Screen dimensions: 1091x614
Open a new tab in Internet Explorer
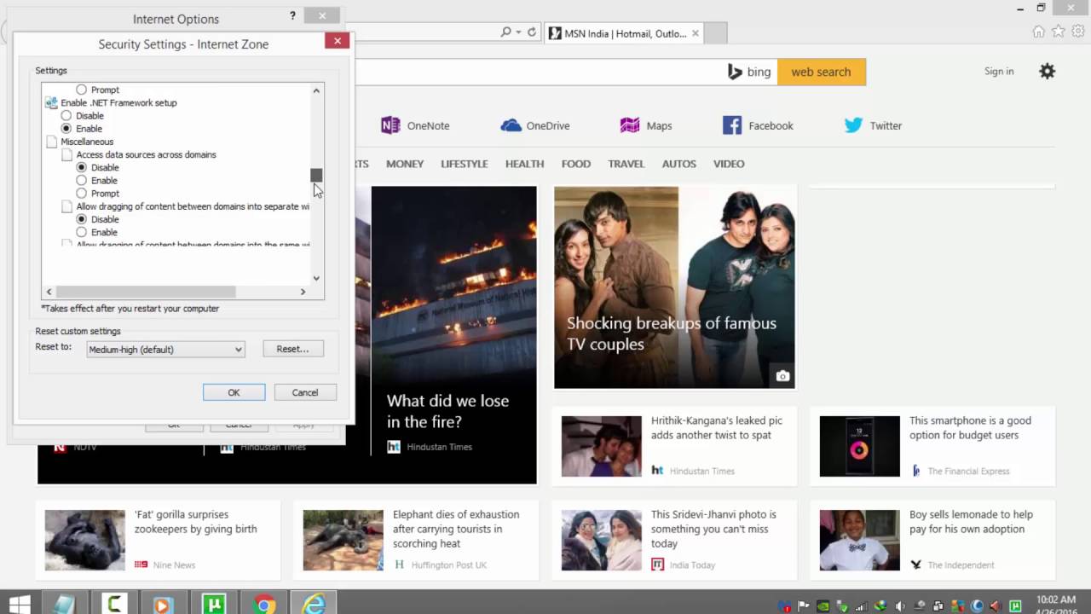(716, 33)
